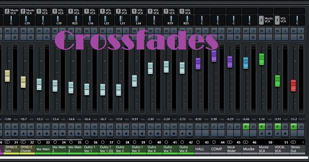Disable Read automation on Stereo Out

click(x=293, y=127)
